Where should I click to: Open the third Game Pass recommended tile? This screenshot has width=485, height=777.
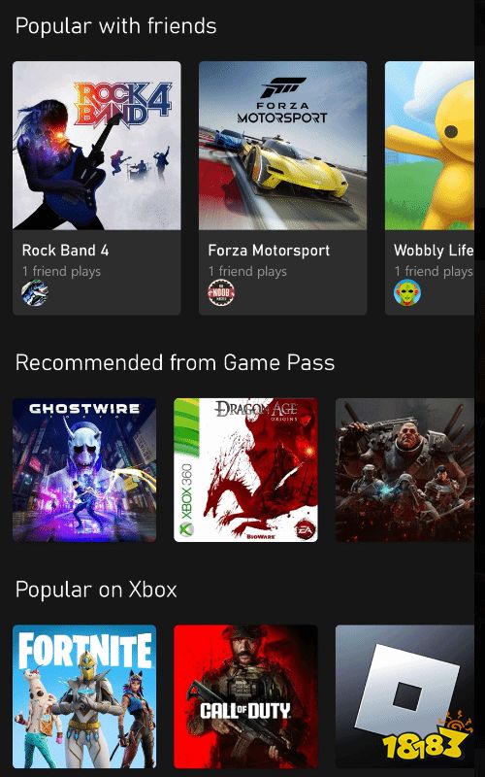[x=404, y=470]
